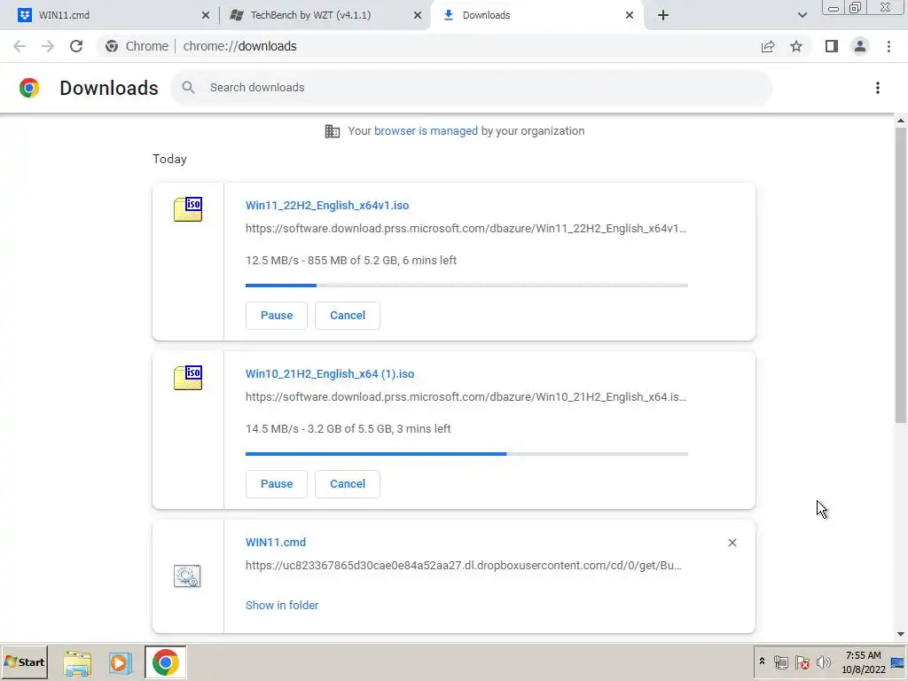Pause the Win10_21H2 ISO download

tap(277, 484)
